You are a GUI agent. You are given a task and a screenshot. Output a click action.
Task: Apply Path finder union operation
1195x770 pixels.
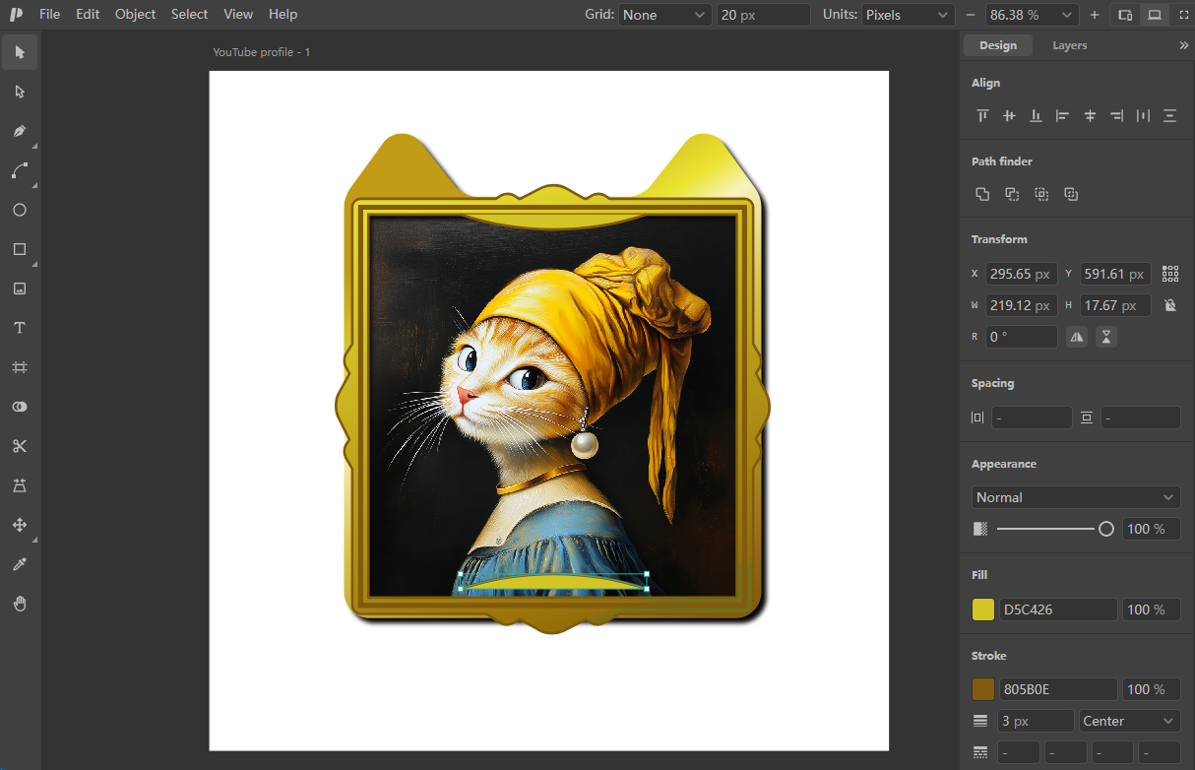pyautogui.click(x=982, y=194)
